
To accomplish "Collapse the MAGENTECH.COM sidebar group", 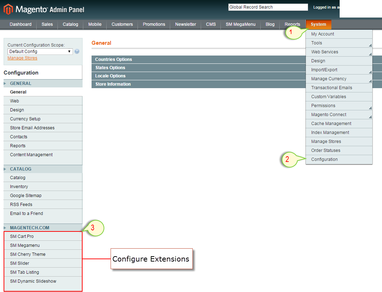I will [43, 228].
